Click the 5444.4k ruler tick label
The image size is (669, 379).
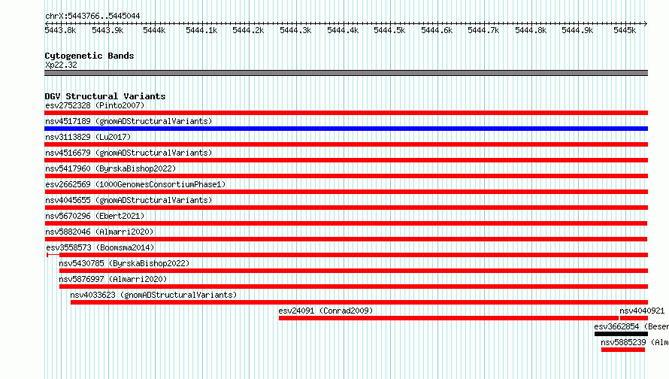click(x=343, y=30)
